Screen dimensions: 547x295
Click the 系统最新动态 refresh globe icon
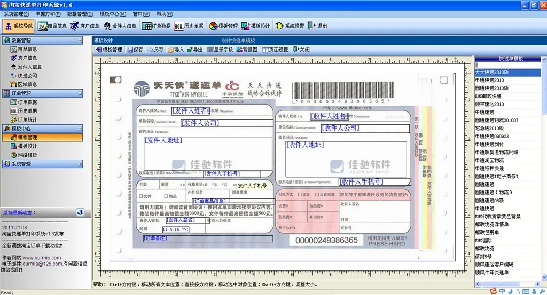80,212
